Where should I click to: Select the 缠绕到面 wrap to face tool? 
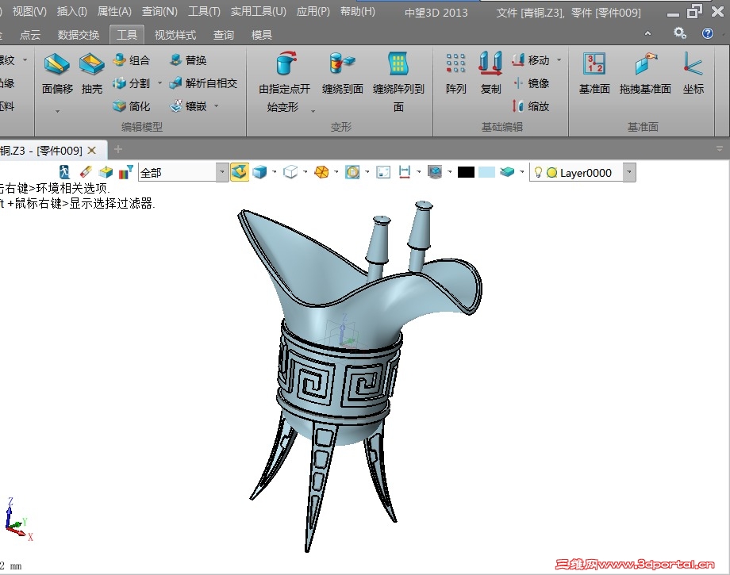tap(342, 73)
